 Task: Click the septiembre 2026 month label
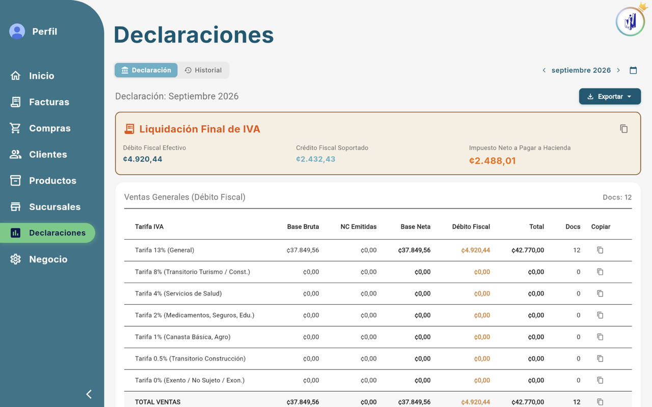click(581, 70)
